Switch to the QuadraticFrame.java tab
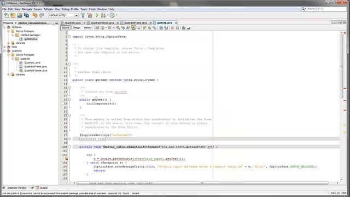 [136, 23]
